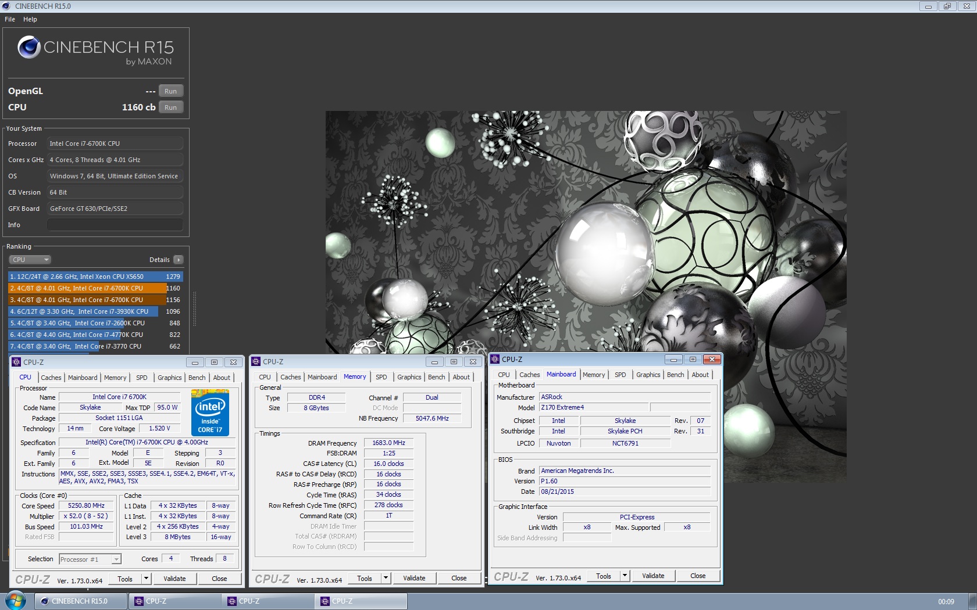Select ranking row i7-3770 CPU
The image size is (977, 610).
click(x=95, y=346)
